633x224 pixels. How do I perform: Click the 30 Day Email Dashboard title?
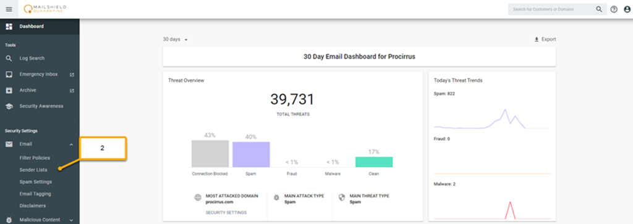(x=359, y=57)
